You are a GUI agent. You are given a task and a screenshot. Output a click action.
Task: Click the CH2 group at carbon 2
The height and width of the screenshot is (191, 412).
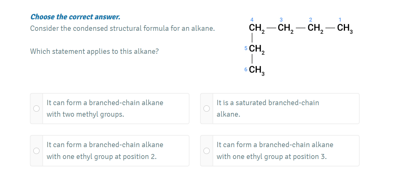pyautogui.click(x=315, y=29)
